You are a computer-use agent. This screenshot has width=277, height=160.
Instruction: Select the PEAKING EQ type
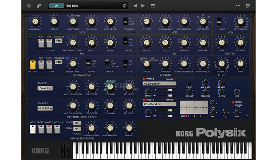tap(233, 102)
